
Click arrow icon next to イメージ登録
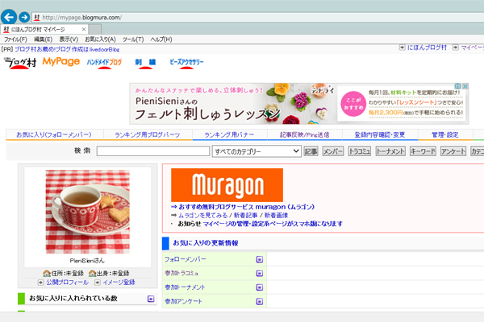click(x=98, y=283)
